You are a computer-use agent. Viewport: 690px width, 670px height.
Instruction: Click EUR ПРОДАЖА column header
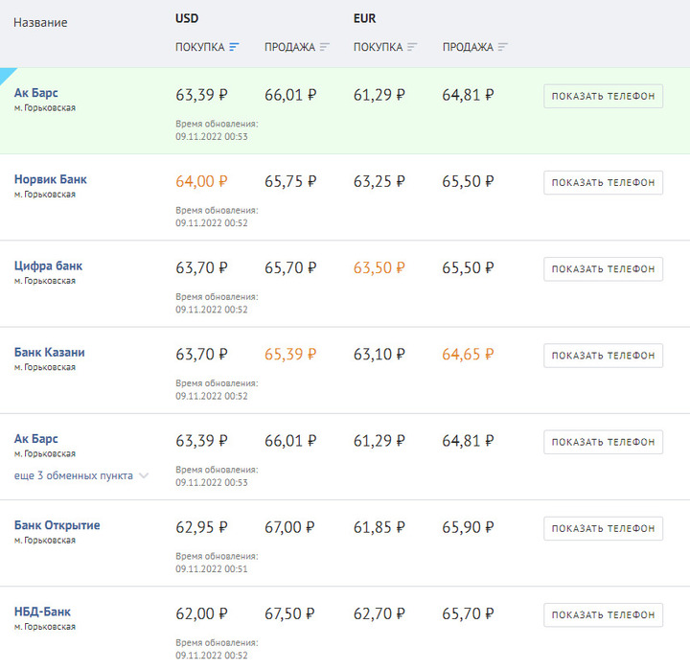click(x=468, y=47)
